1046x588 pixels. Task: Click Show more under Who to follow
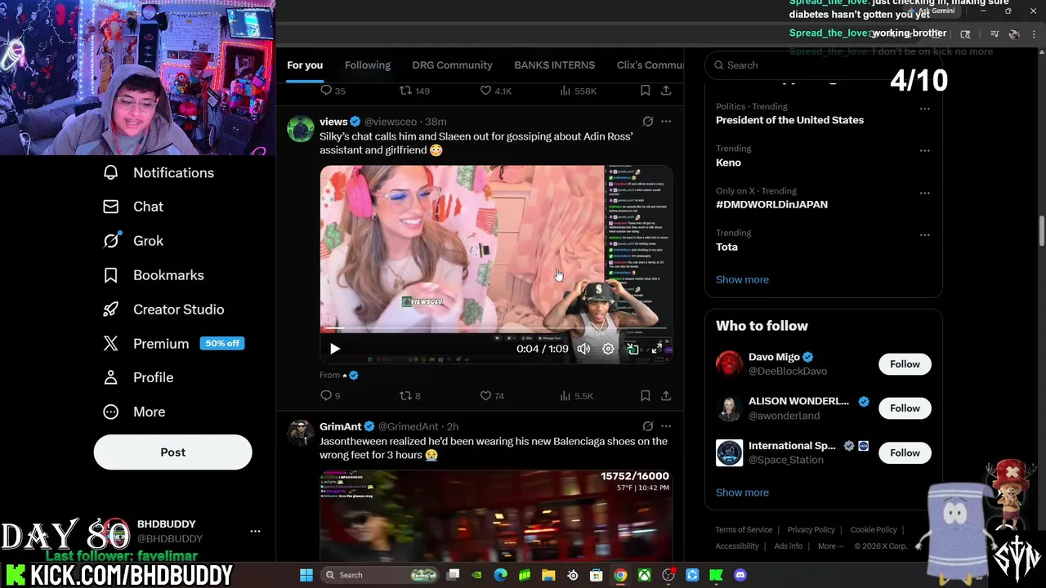tap(742, 492)
